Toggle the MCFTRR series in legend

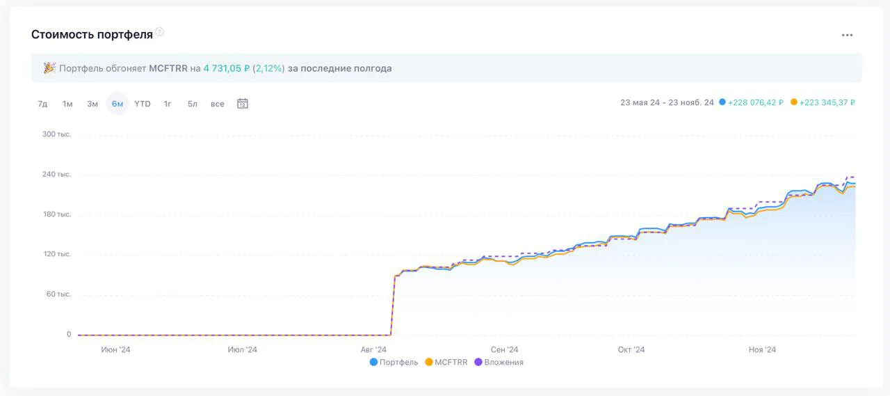pyautogui.click(x=446, y=362)
